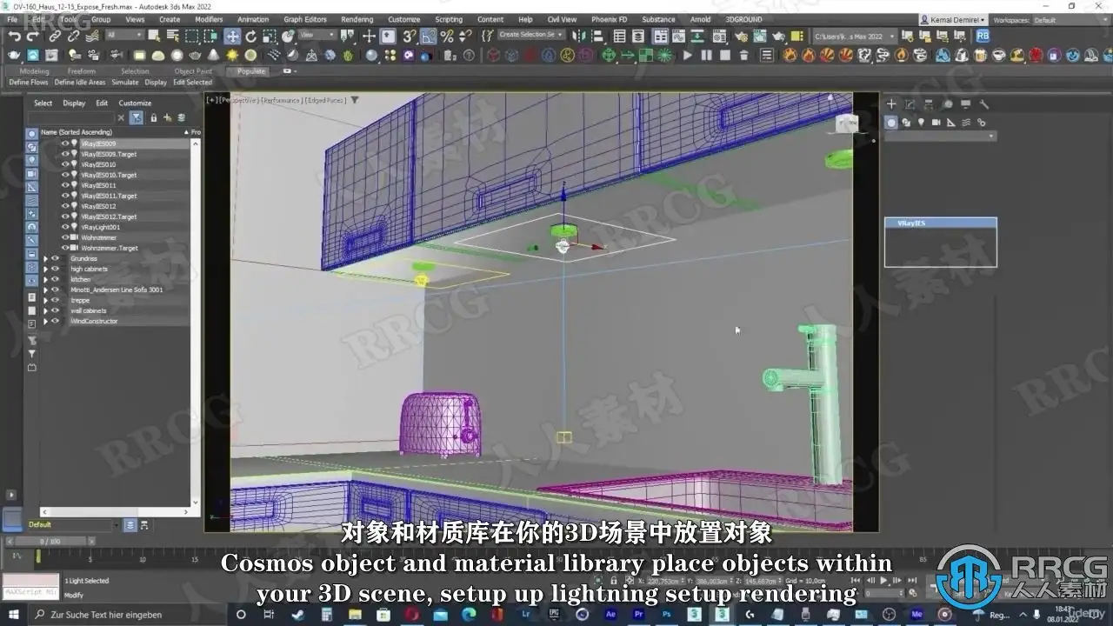The height and width of the screenshot is (626, 1113).
Task: Open the Customize menu in Scene Explorer
Action: 135,103
